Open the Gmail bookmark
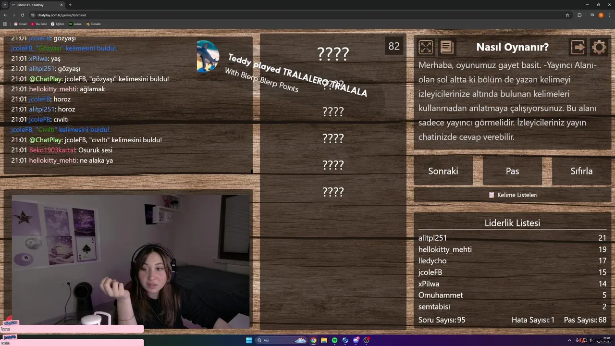Image resolution: width=615 pixels, height=346 pixels. point(20,24)
